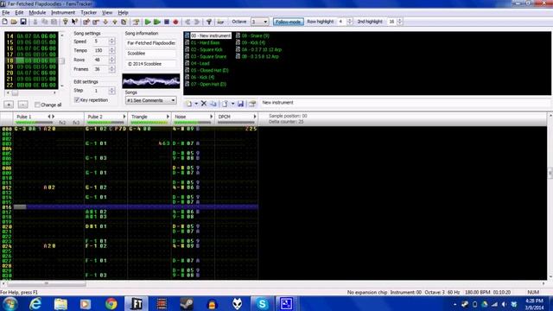
Task: Save instrument to file
Action: 240,104
